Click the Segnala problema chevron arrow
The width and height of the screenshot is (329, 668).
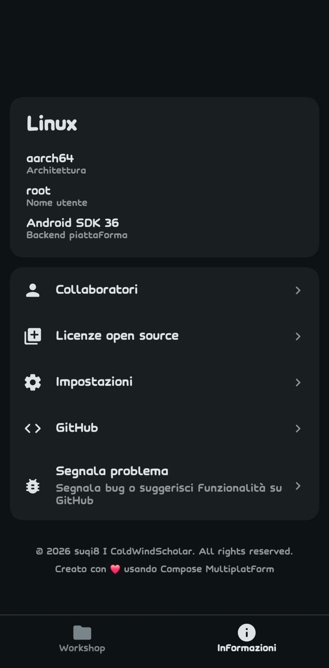point(298,486)
